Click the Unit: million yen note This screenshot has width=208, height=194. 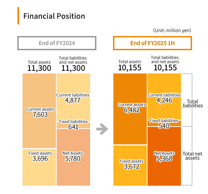pos(172,30)
